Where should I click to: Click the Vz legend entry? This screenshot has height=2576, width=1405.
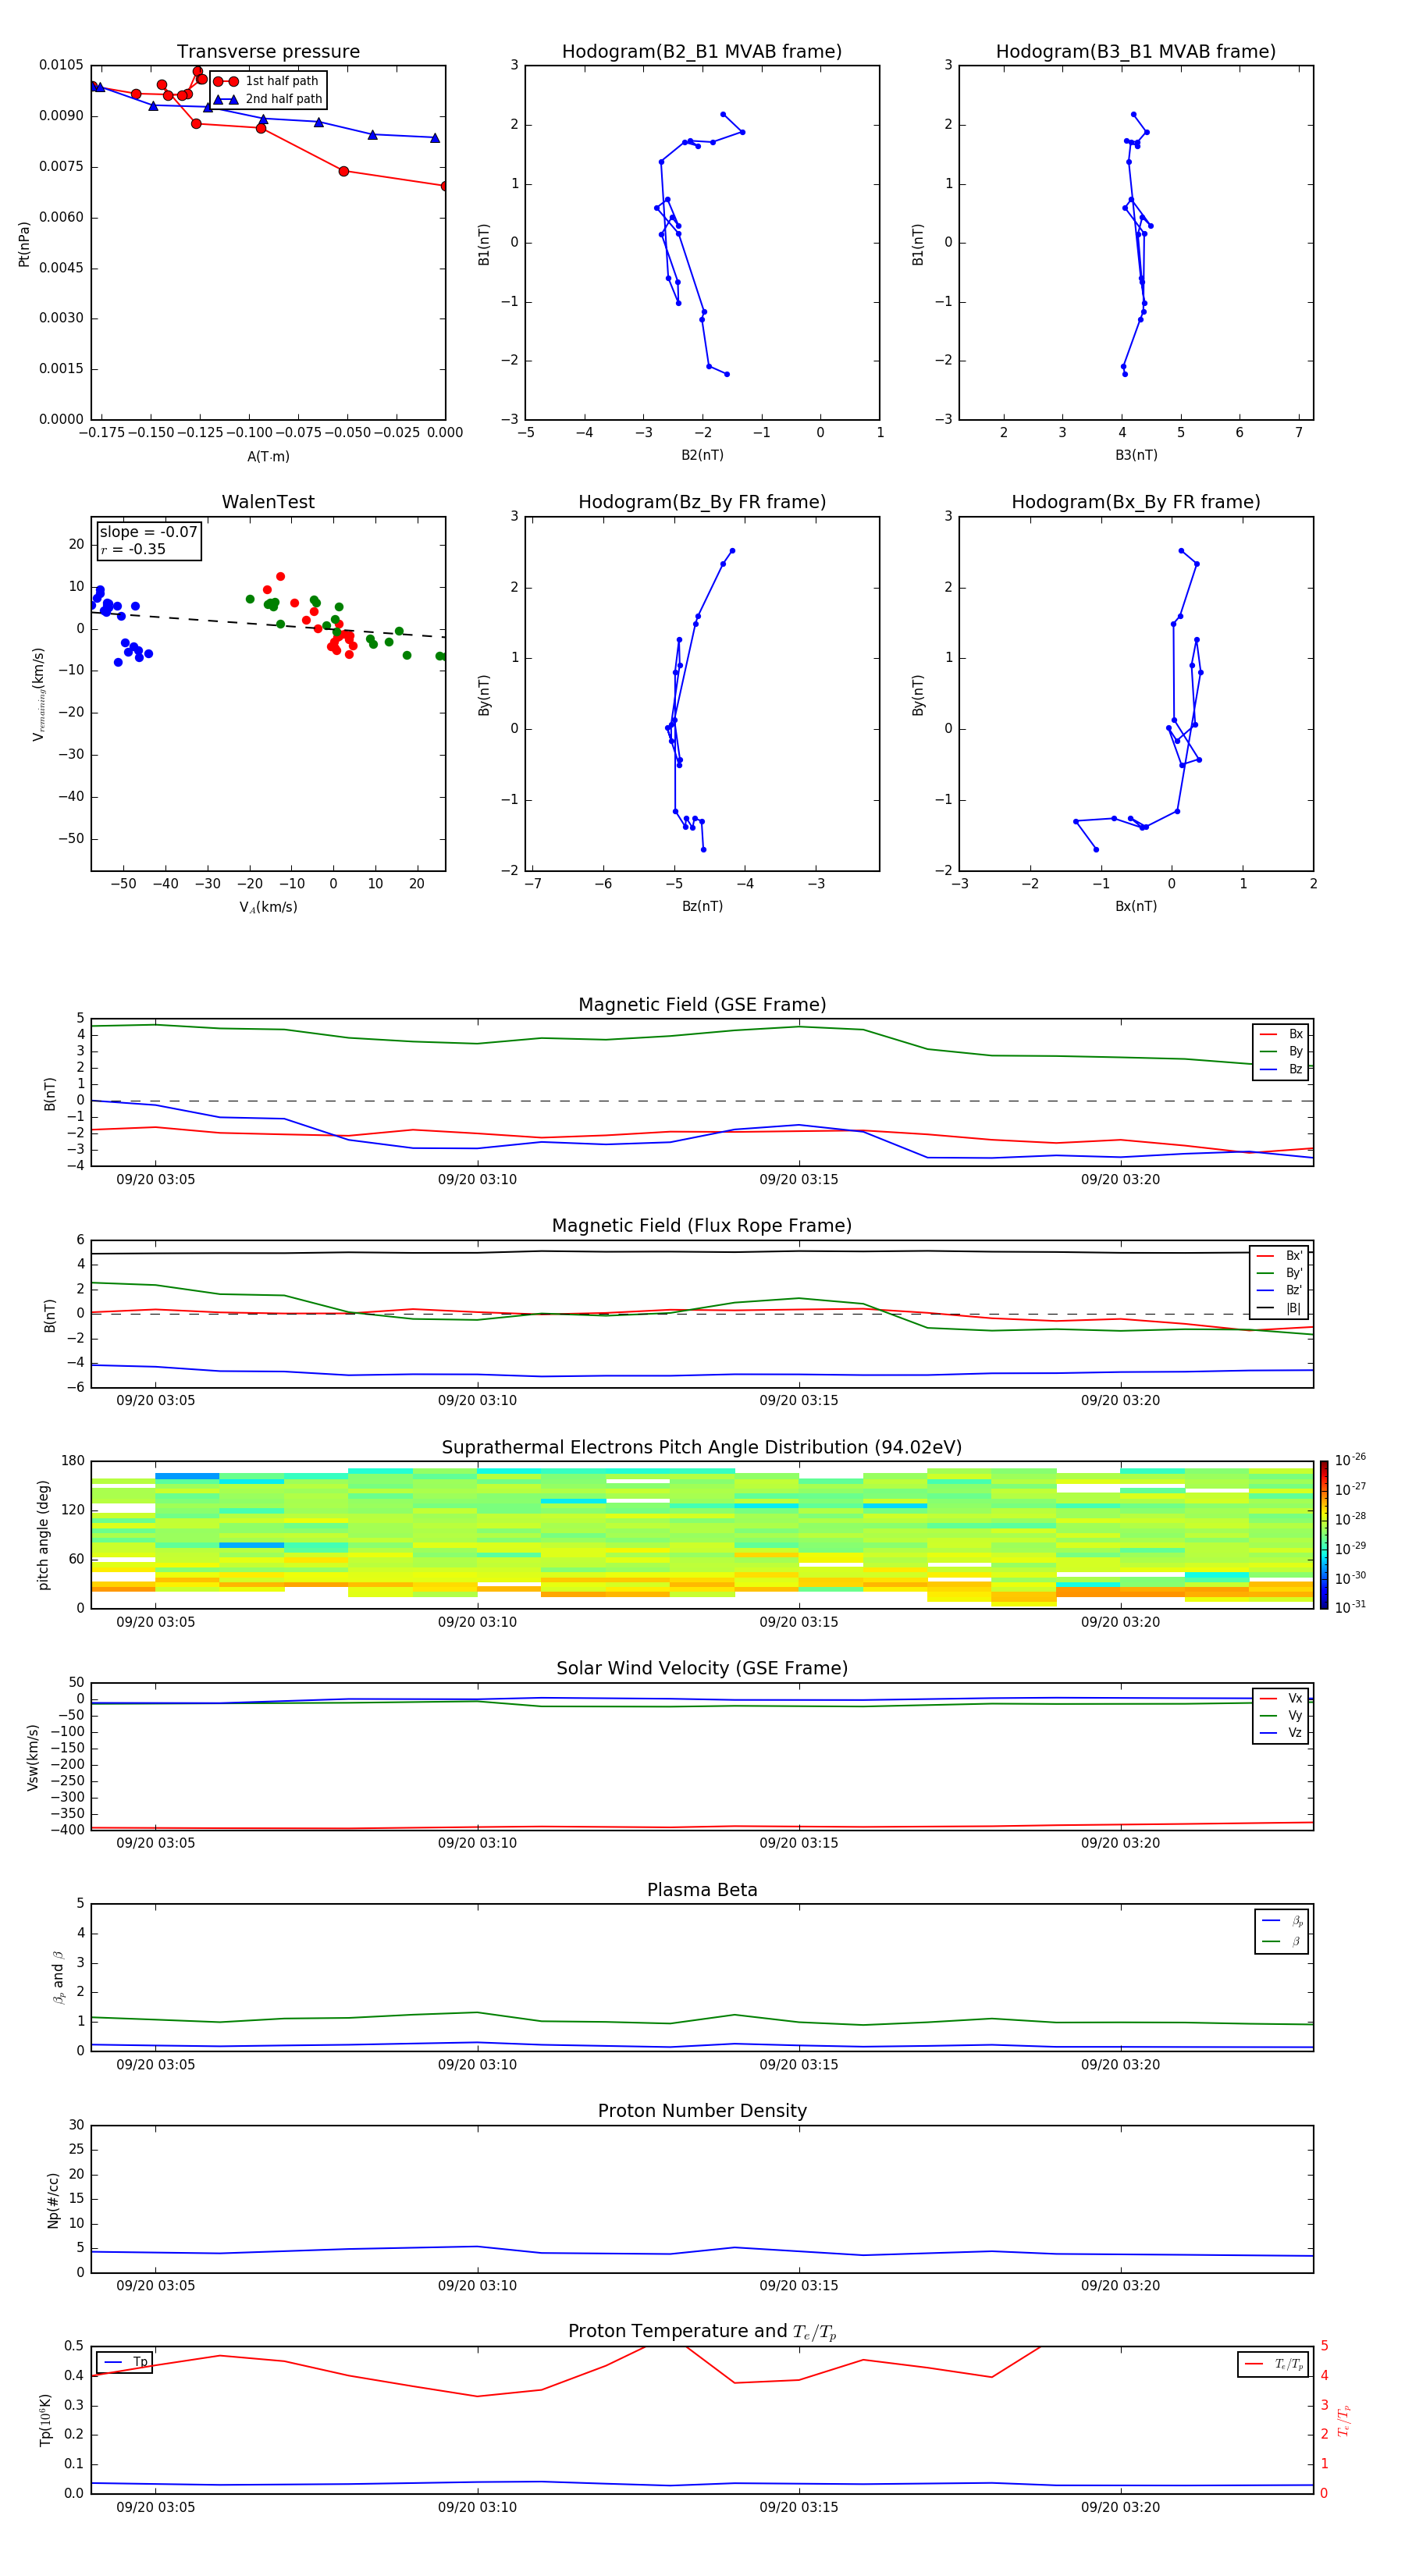1282,1733
